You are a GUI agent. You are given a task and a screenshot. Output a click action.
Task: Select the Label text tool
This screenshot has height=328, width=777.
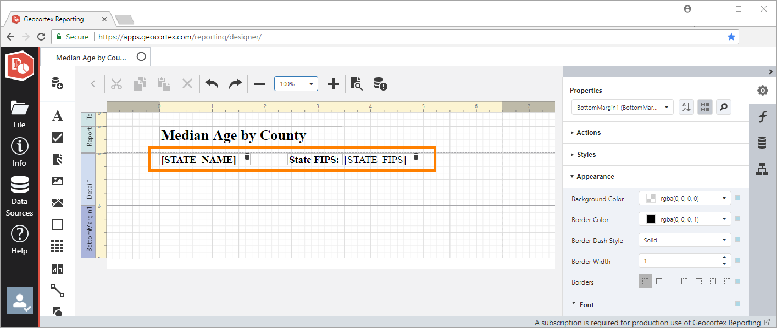pos(57,116)
